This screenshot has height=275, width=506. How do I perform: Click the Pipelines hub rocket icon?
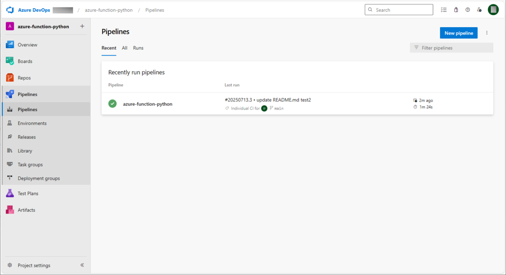(x=10, y=94)
